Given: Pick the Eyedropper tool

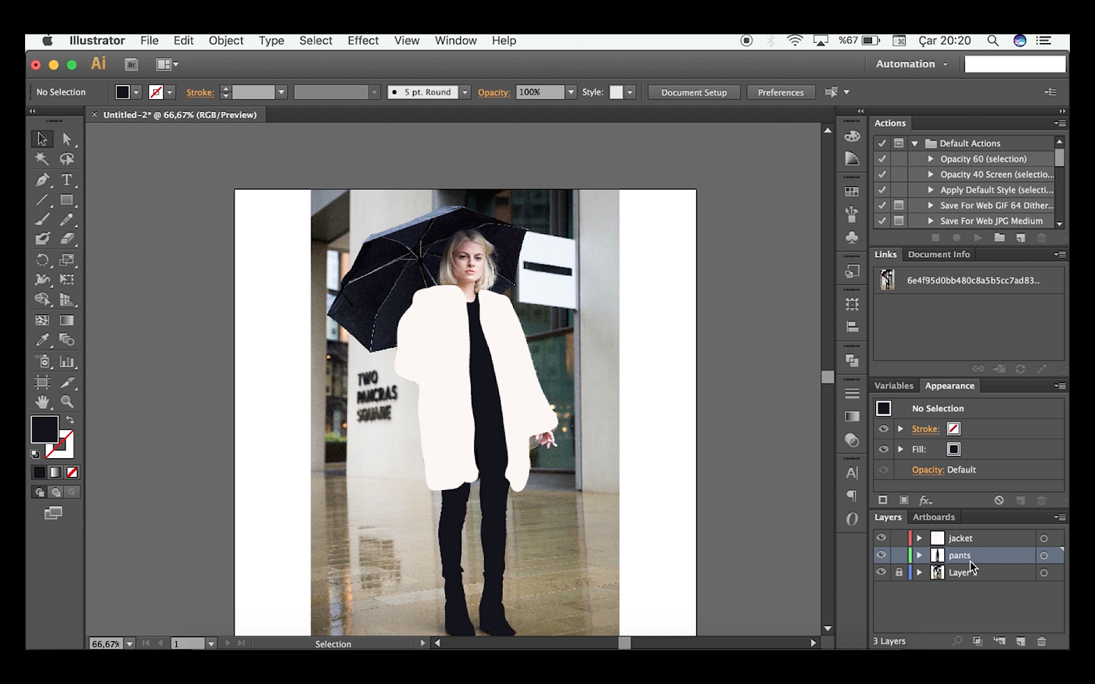Looking at the screenshot, I should 42,340.
